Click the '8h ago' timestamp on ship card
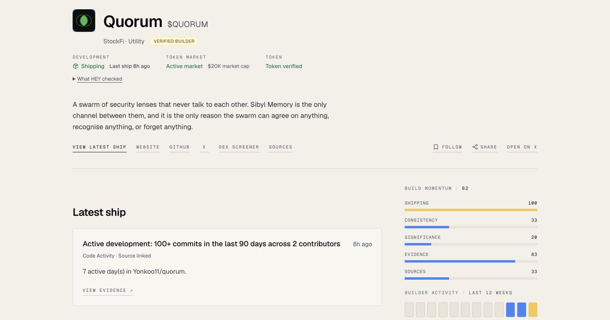Viewport: 610px width, 320px height. pyautogui.click(x=362, y=244)
